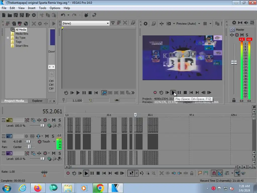The height and width of the screenshot is (193, 257).
Task: Click Get Media from Web globe icon
Action: 26,24
